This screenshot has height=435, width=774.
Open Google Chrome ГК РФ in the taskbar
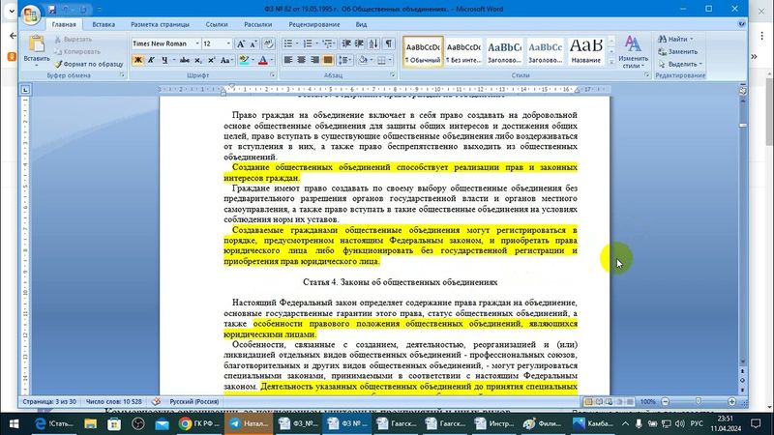199,423
